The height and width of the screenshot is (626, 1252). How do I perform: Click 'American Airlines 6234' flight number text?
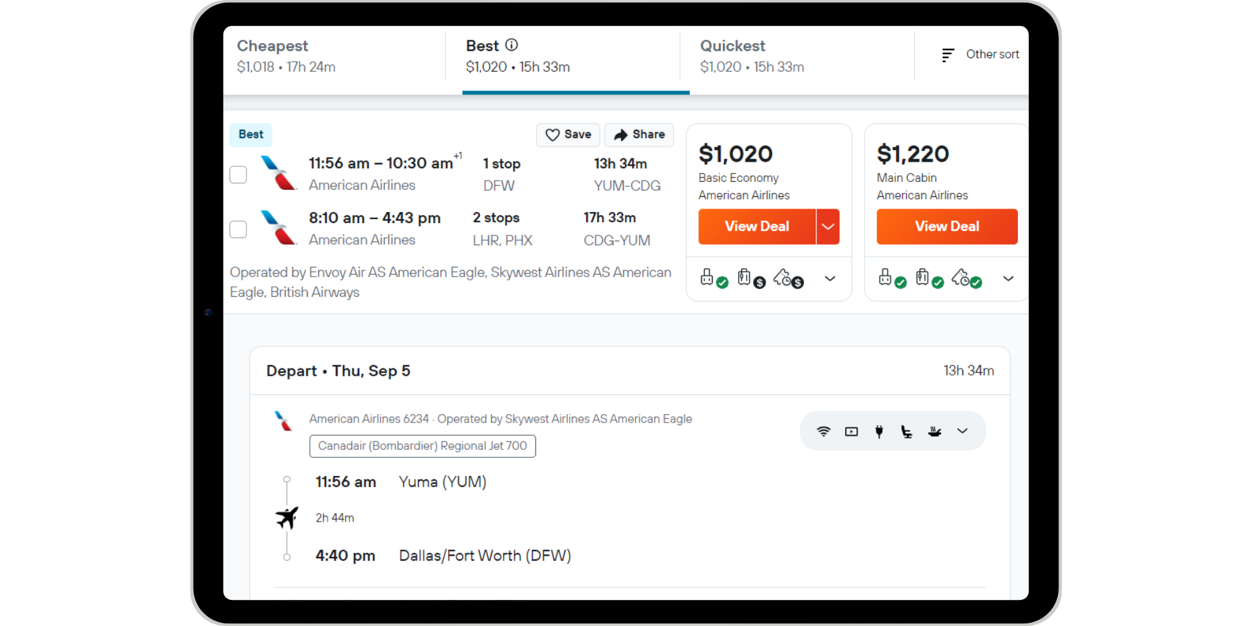369,419
